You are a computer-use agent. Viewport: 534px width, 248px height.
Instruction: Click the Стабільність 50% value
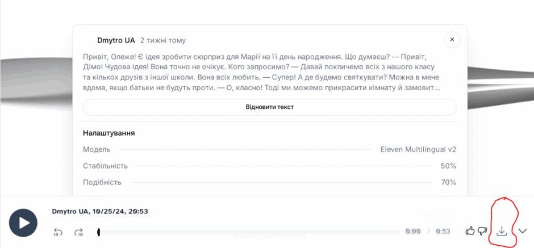point(448,166)
